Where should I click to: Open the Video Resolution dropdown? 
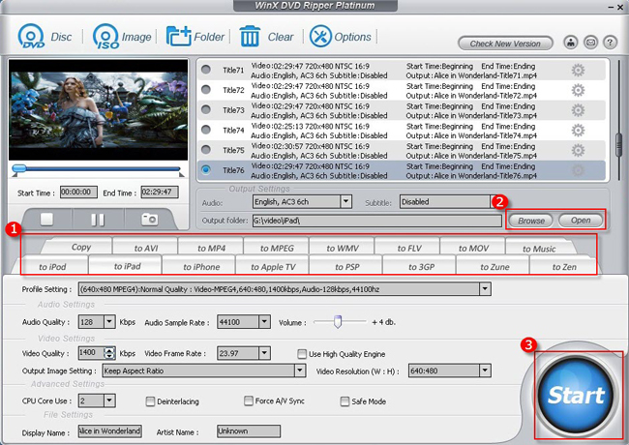coord(485,371)
